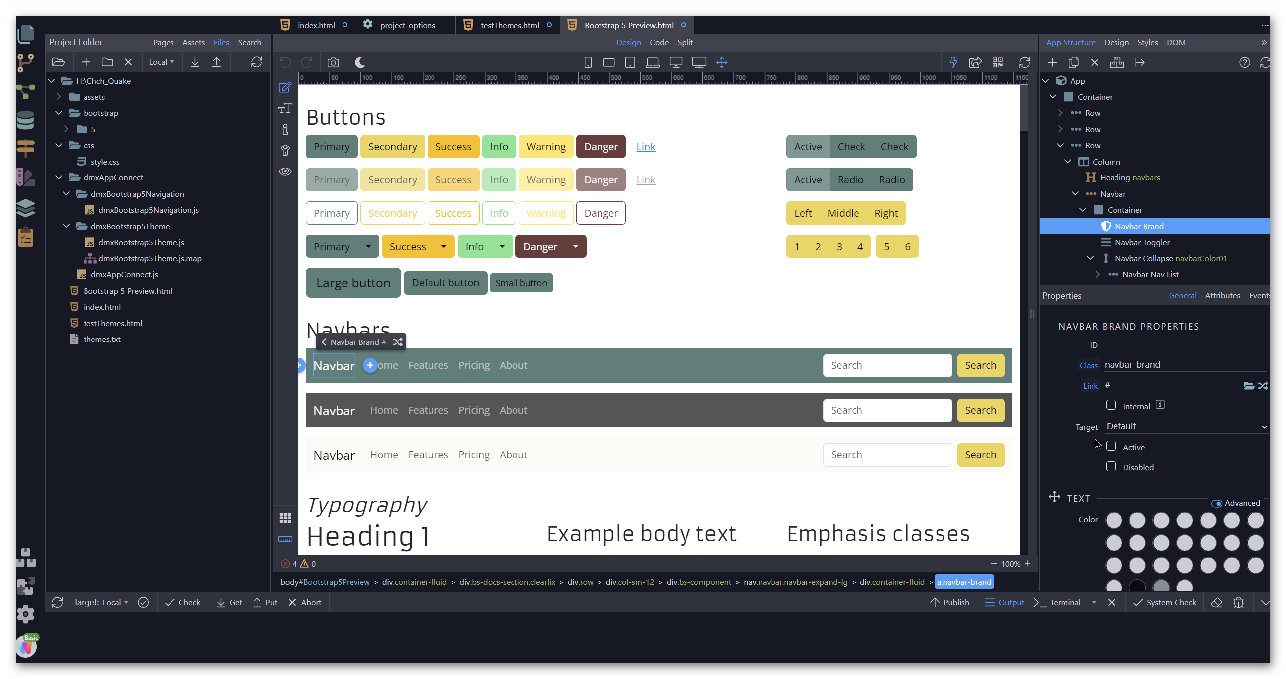Viewport: 1286px width, 679px height.
Task: Click the Publish button
Action: click(x=949, y=602)
